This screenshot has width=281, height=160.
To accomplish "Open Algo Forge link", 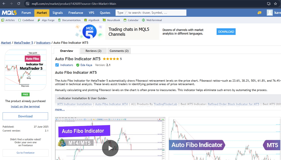I will tap(46, 20).
